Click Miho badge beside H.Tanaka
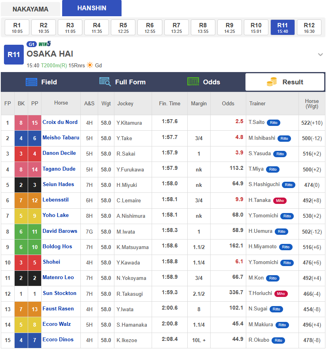Viewport: 329px width, 350px height. click(280, 201)
